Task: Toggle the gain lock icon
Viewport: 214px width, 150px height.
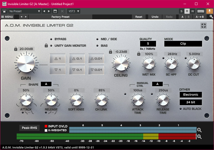Action: coord(16,49)
